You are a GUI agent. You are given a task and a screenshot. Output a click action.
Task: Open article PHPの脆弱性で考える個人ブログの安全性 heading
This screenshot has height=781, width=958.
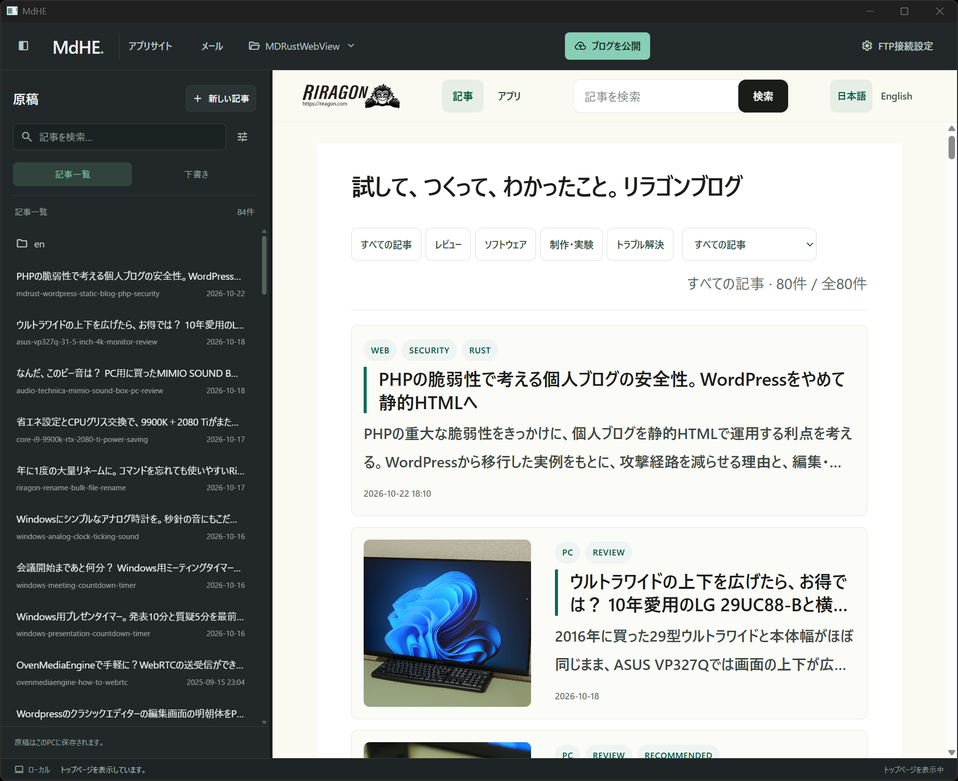coord(612,391)
